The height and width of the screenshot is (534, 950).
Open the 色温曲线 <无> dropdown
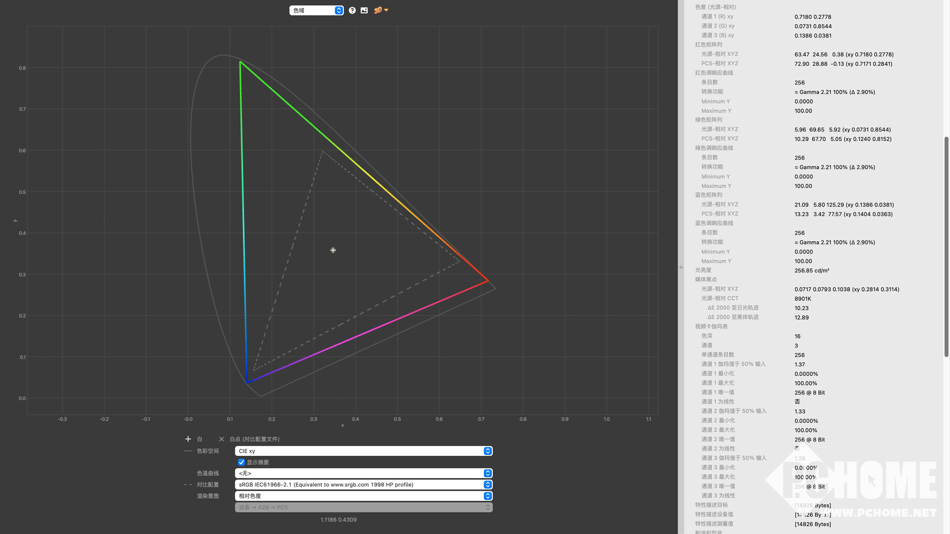point(364,473)
